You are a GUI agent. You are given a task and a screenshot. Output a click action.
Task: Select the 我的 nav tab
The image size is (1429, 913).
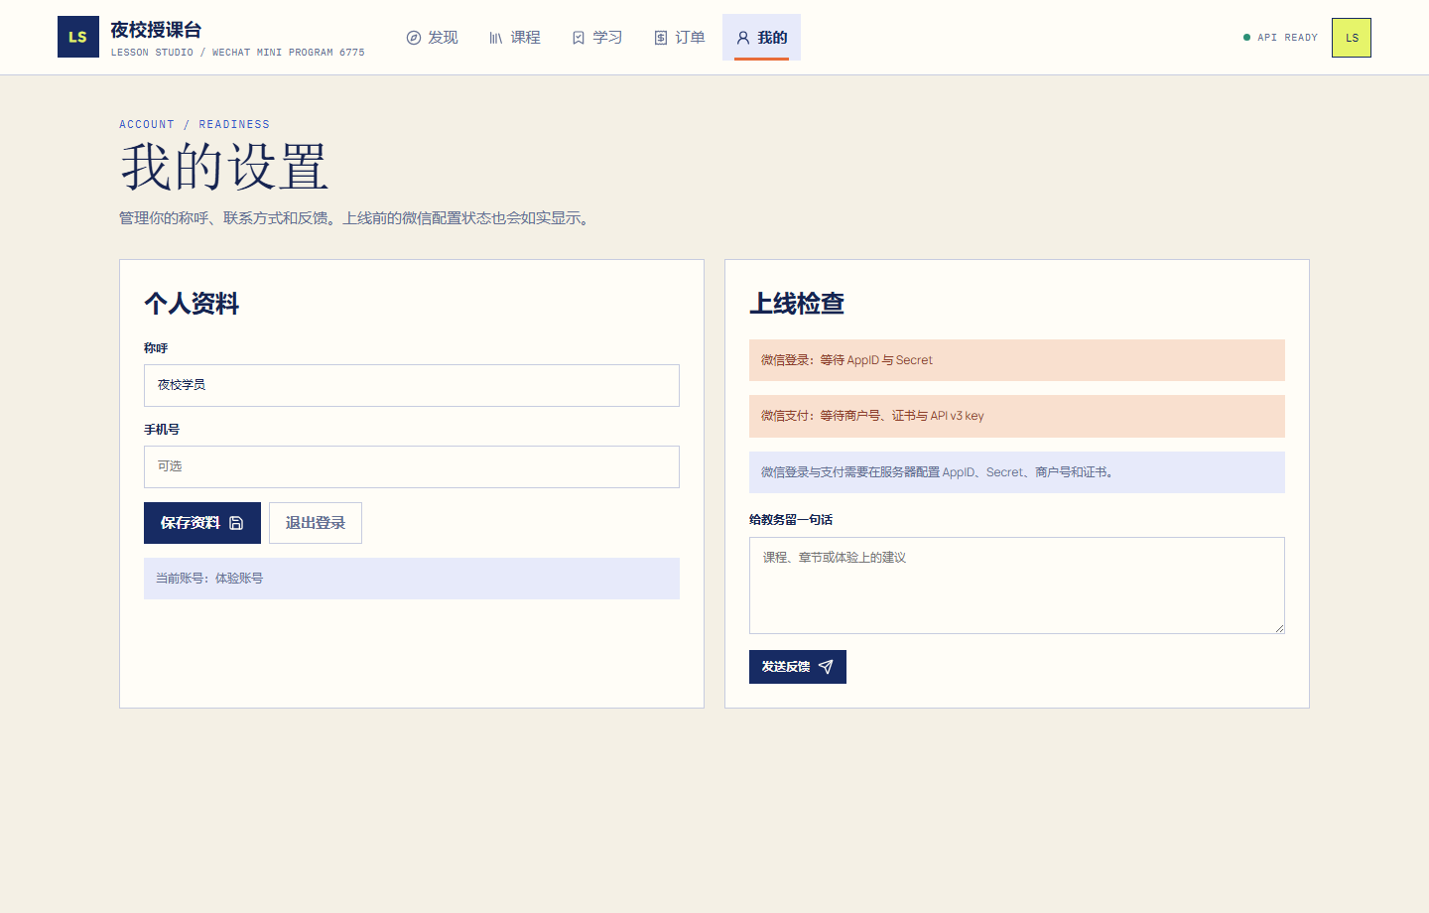coord(761,38)
